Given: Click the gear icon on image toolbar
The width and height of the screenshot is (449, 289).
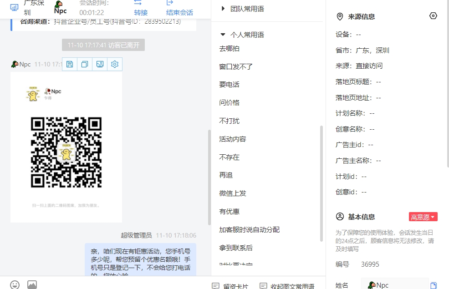Looking at the screenshot, I should coord(115,64).
